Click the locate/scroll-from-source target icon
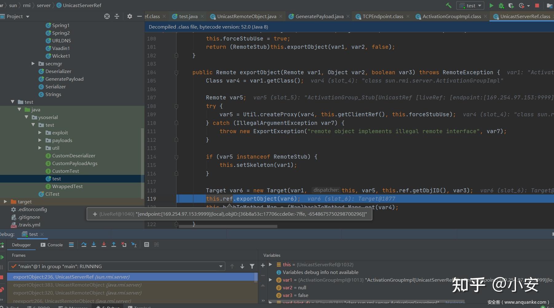 point(107,16)
